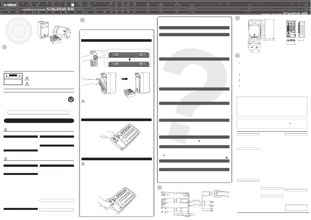Select the product illustration of two speakers and mixer
Screen dimensions: 311x220
(x=54, y=32)
